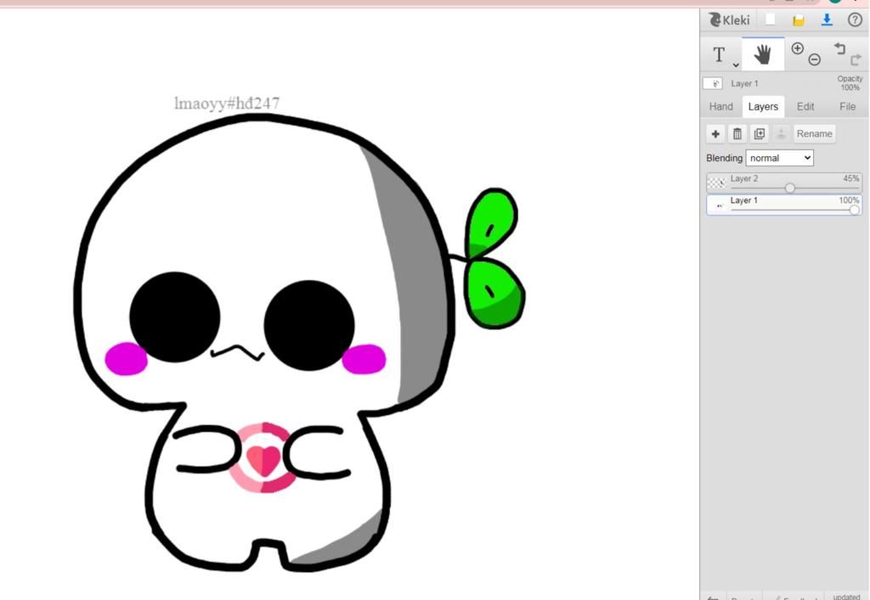
Task: Click the Layer 2 opacity slider handle
Action: [x=790, y=188]
